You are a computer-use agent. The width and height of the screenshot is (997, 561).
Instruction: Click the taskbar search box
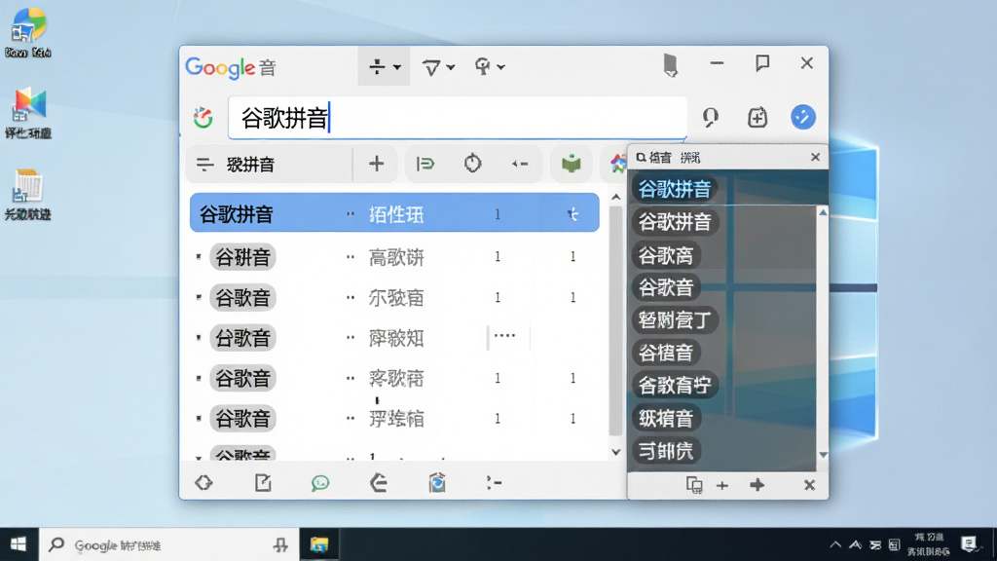168,544
